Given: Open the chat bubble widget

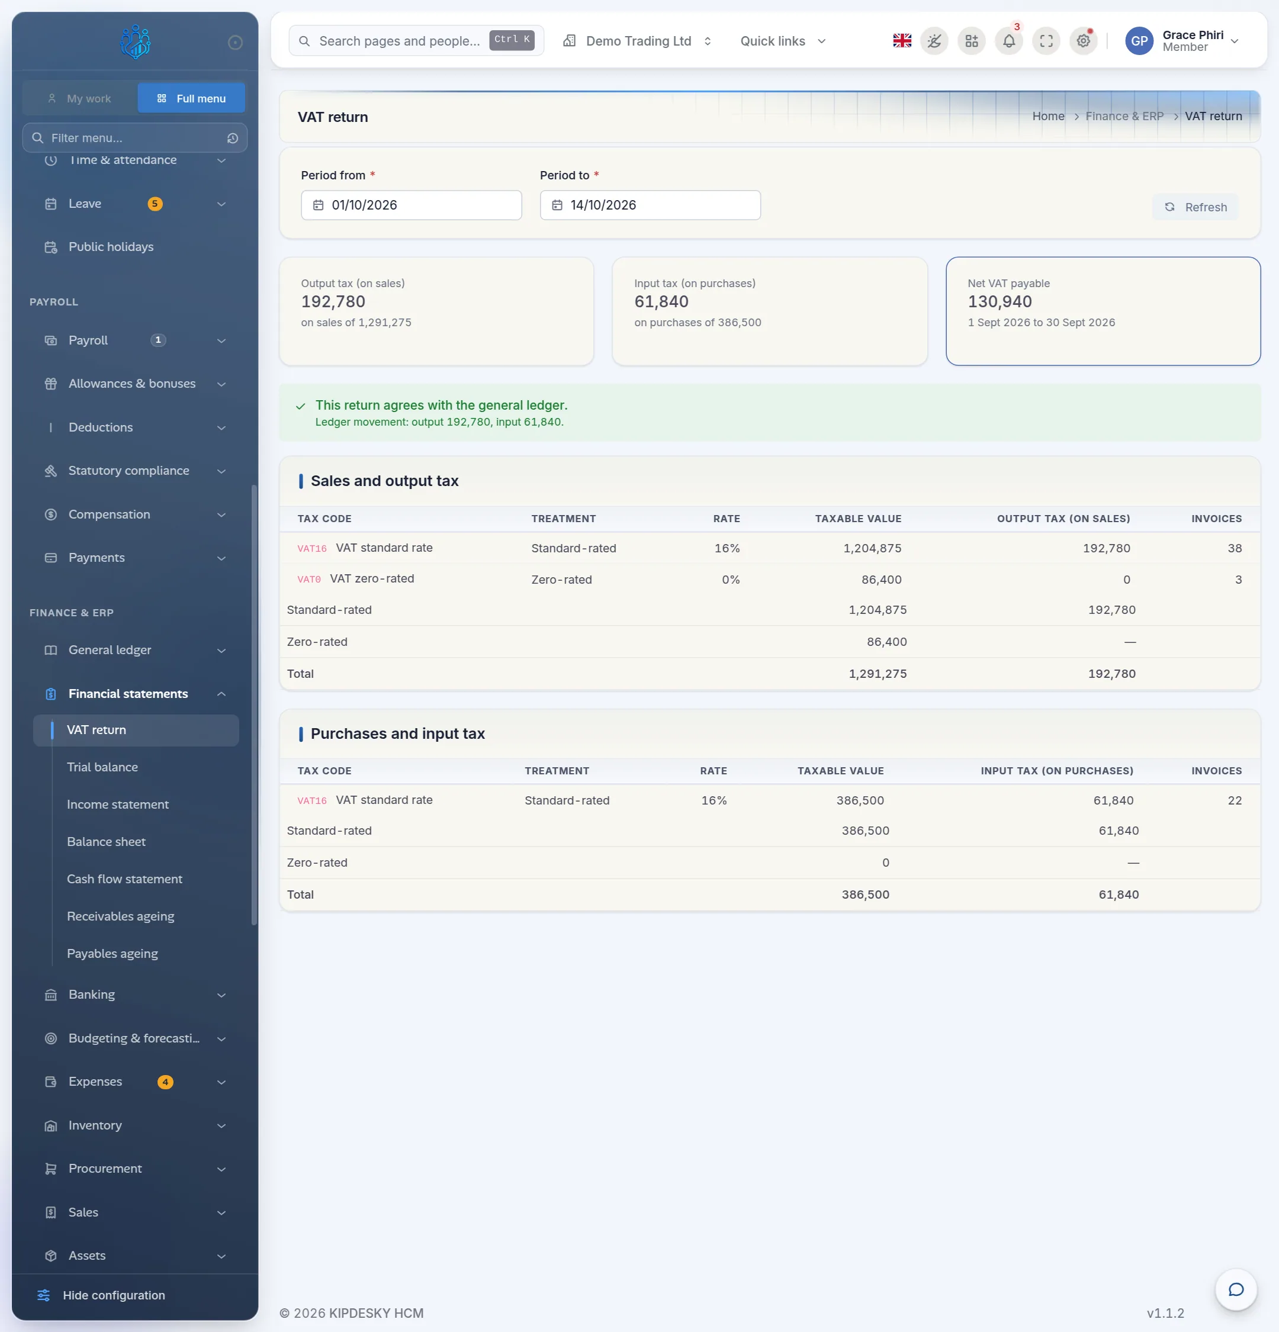Looking at the screenshot, I should pos(1236,1290).
